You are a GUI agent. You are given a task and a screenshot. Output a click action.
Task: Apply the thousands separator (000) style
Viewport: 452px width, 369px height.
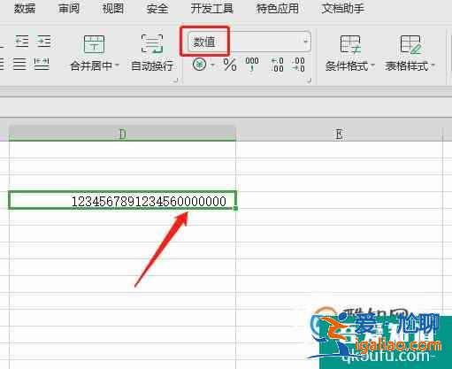[x=252, y=65]
